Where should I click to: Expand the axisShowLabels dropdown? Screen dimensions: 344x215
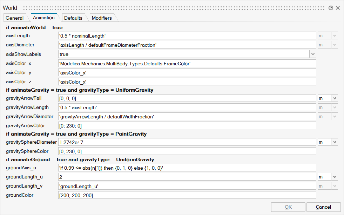click(x=312, y=54)
